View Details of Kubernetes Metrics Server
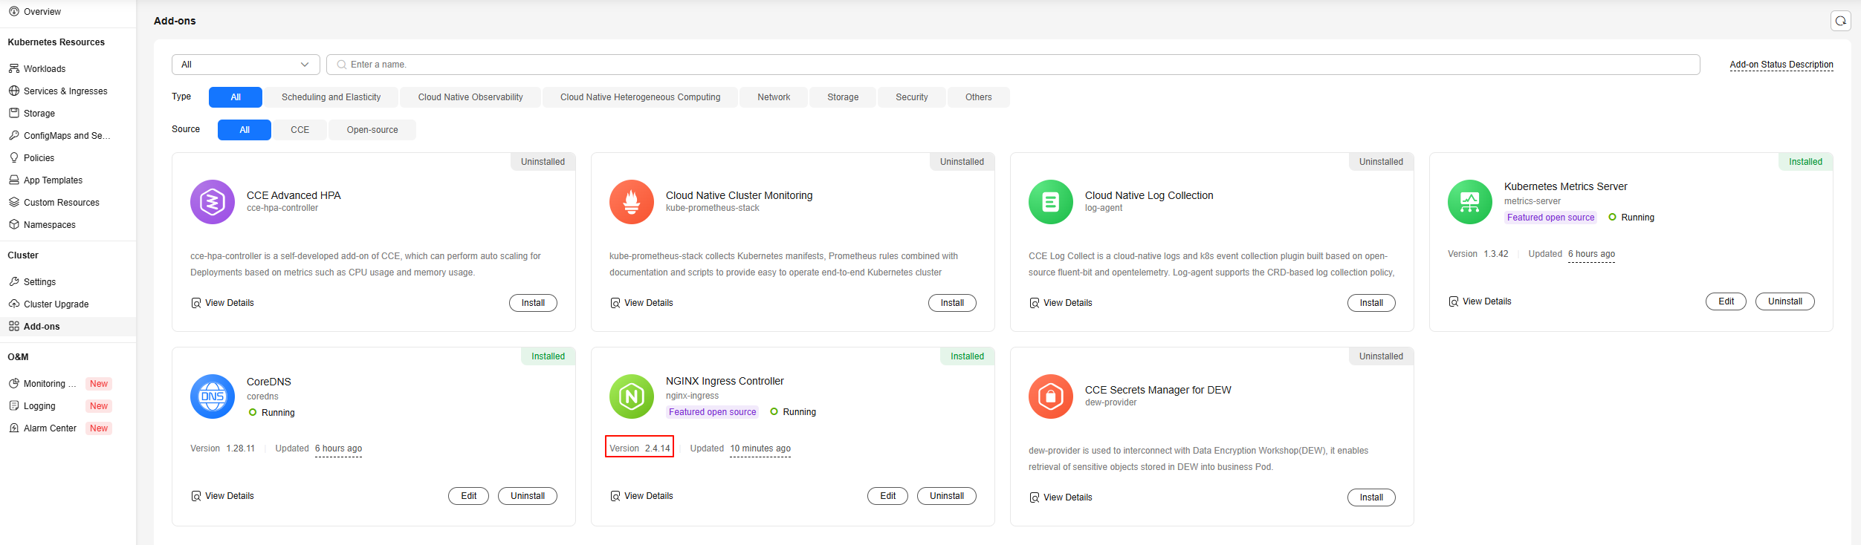This screenshot has width=1861, height=545. coord(1480,301)
